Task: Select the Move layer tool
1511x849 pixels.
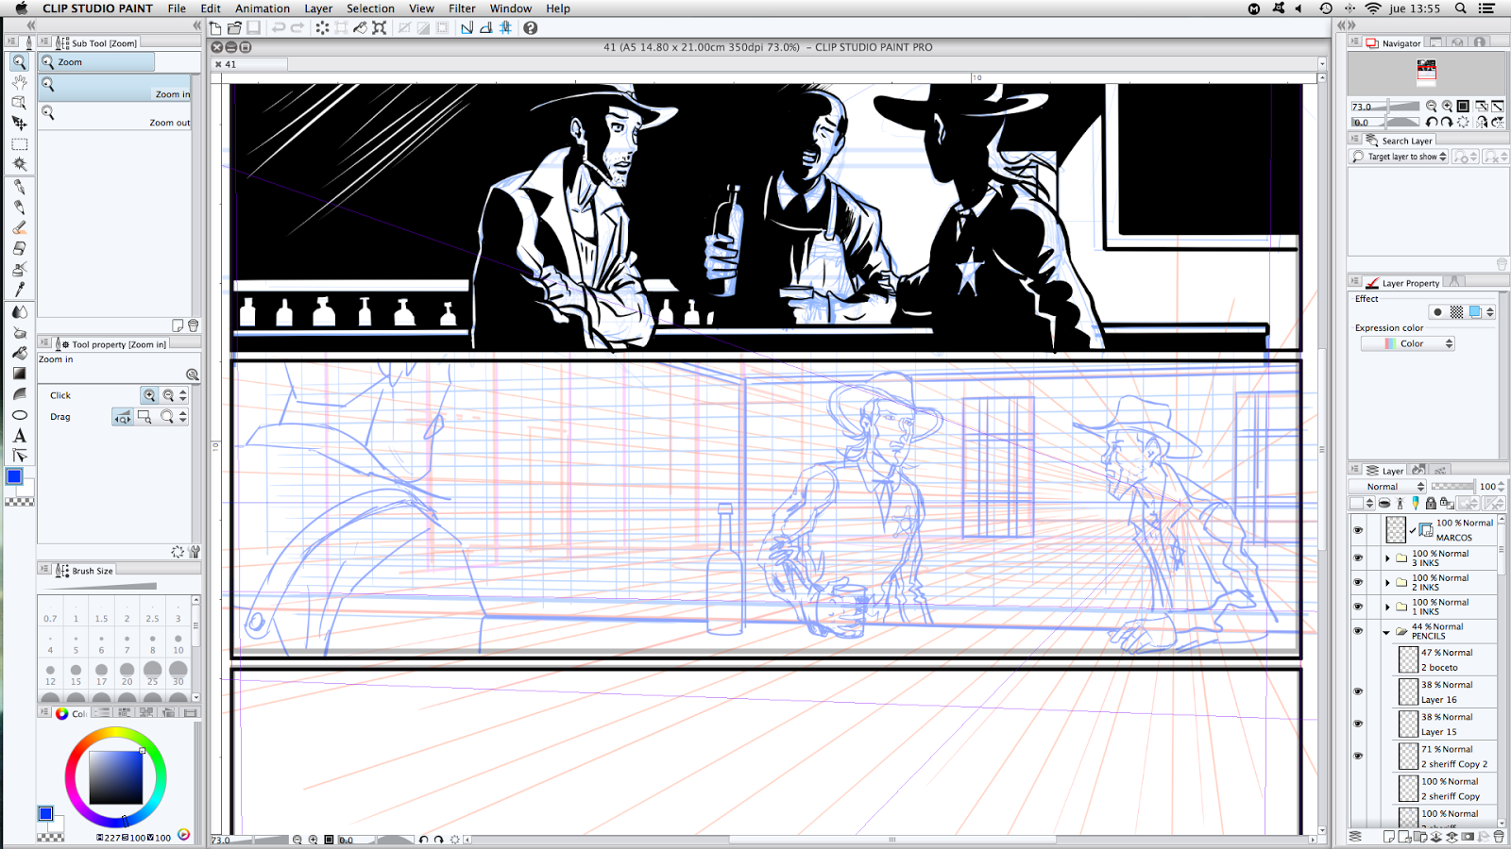Action: (19, 124)
